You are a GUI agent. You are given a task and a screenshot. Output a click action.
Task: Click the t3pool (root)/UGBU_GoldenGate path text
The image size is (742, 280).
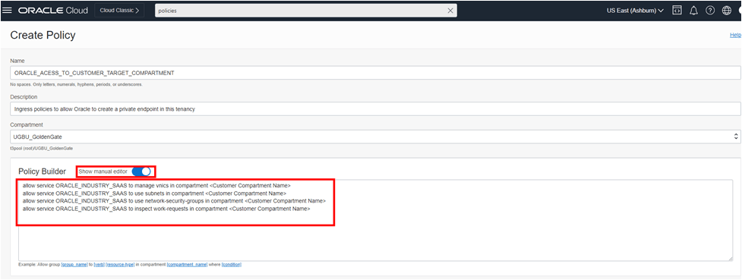(x=41, y=148)
